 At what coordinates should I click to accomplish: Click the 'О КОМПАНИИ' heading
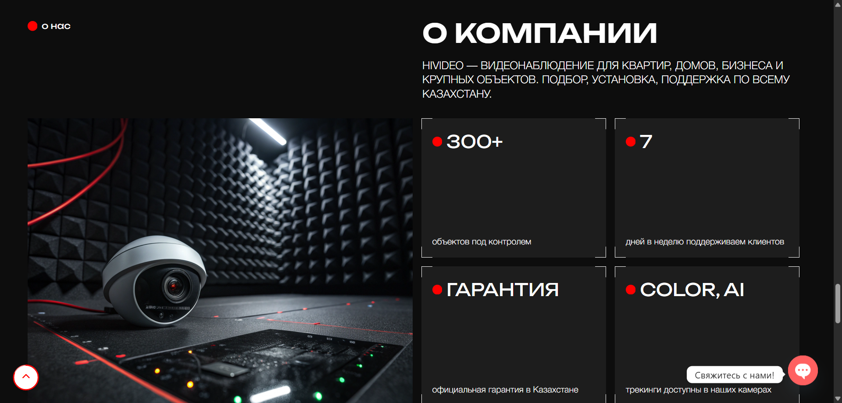[539, 33]
